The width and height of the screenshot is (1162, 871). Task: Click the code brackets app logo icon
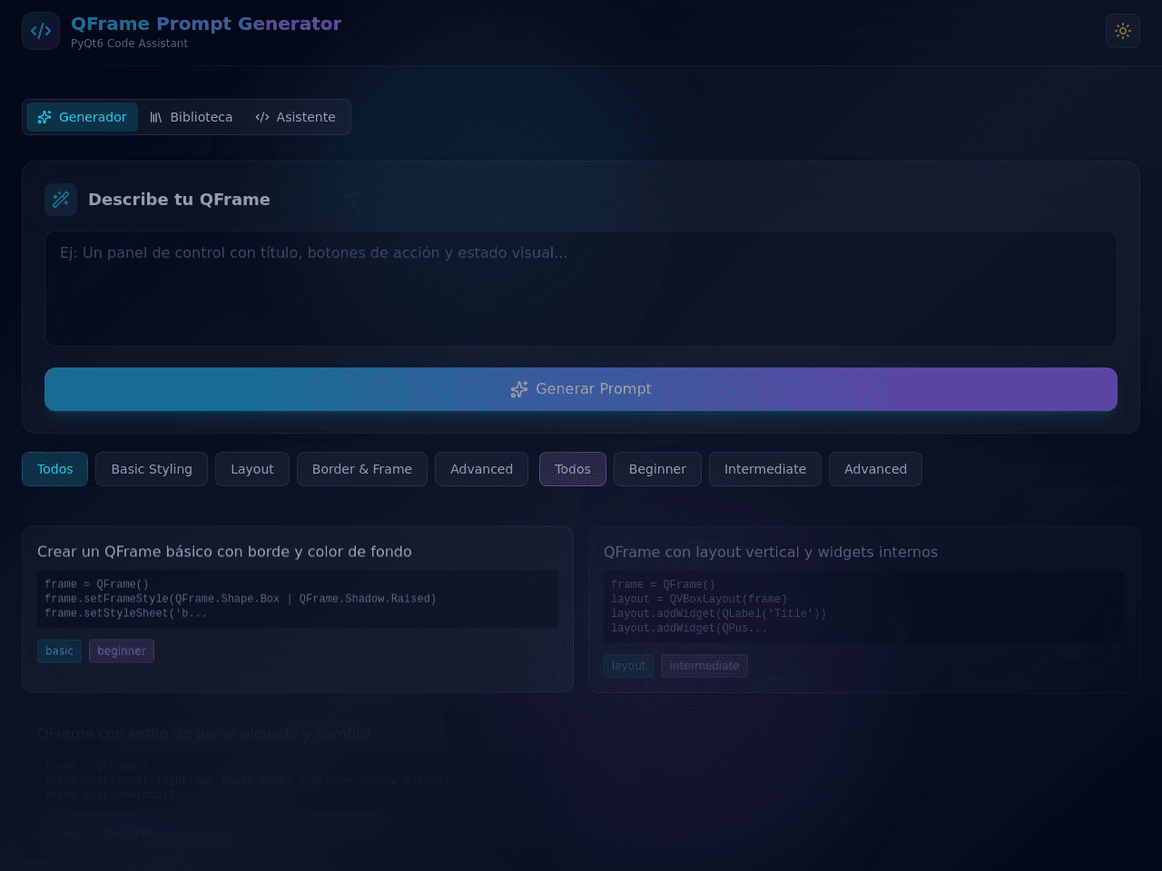(41, 31)
